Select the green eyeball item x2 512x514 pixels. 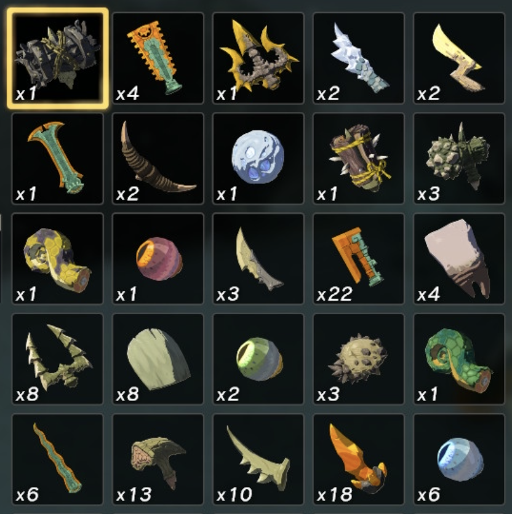[258, 359]
